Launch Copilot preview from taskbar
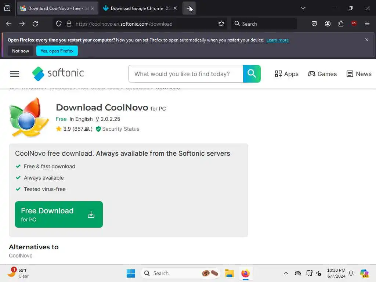The image size is (376, 282). click(x=364, y=273)
